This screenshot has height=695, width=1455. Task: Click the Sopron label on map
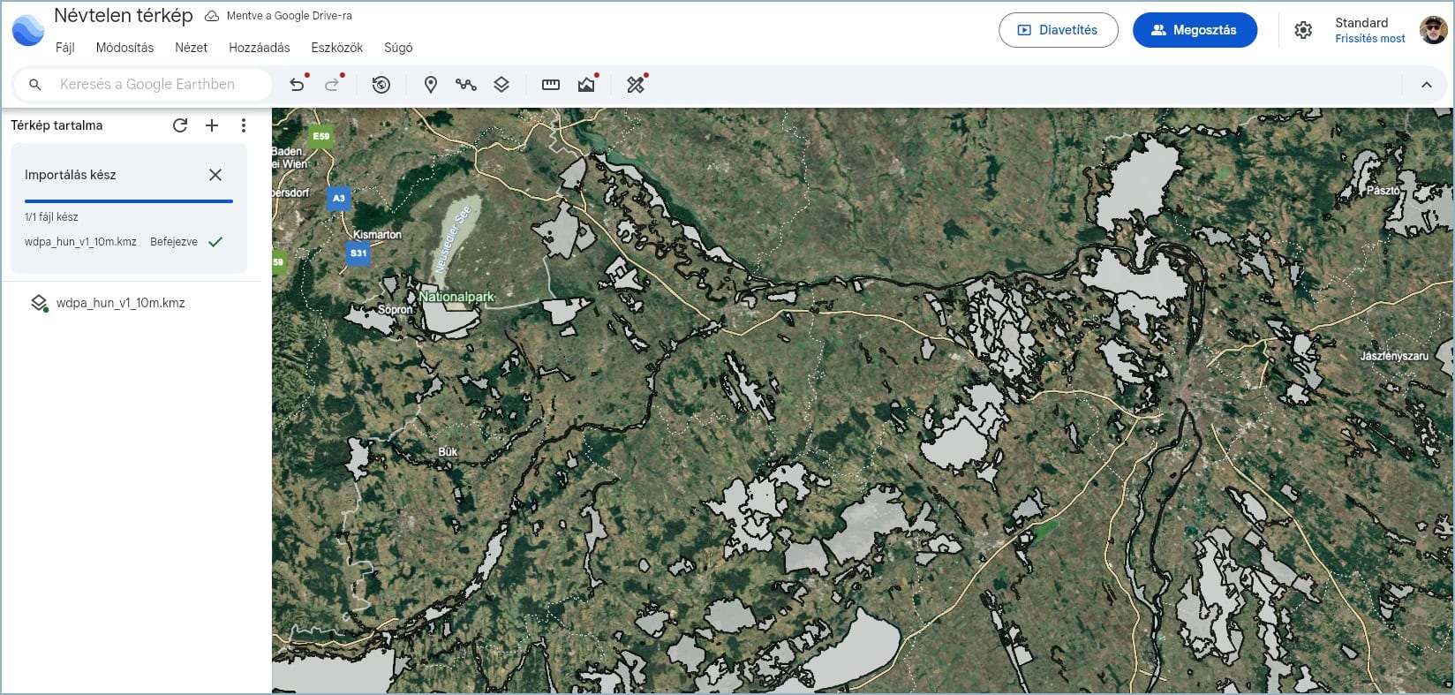tap(395, 310)
